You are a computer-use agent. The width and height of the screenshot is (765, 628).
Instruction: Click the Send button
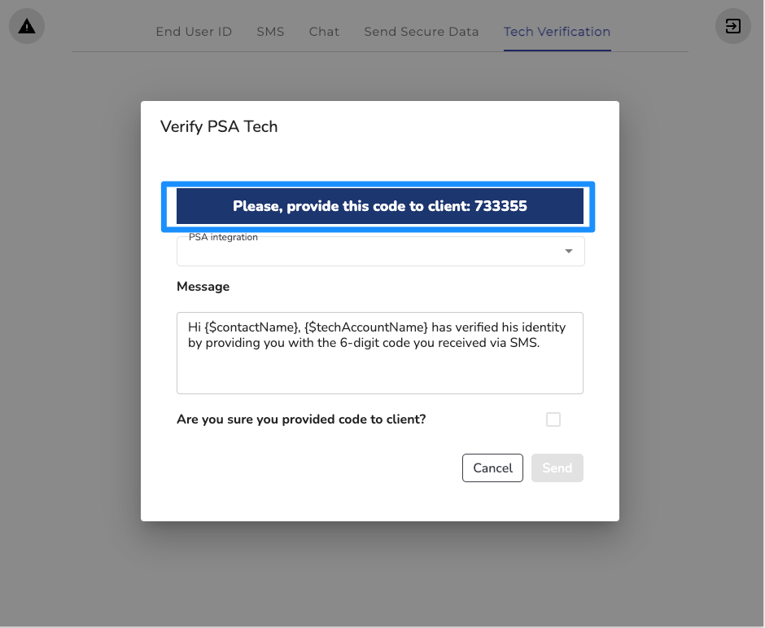557,468
